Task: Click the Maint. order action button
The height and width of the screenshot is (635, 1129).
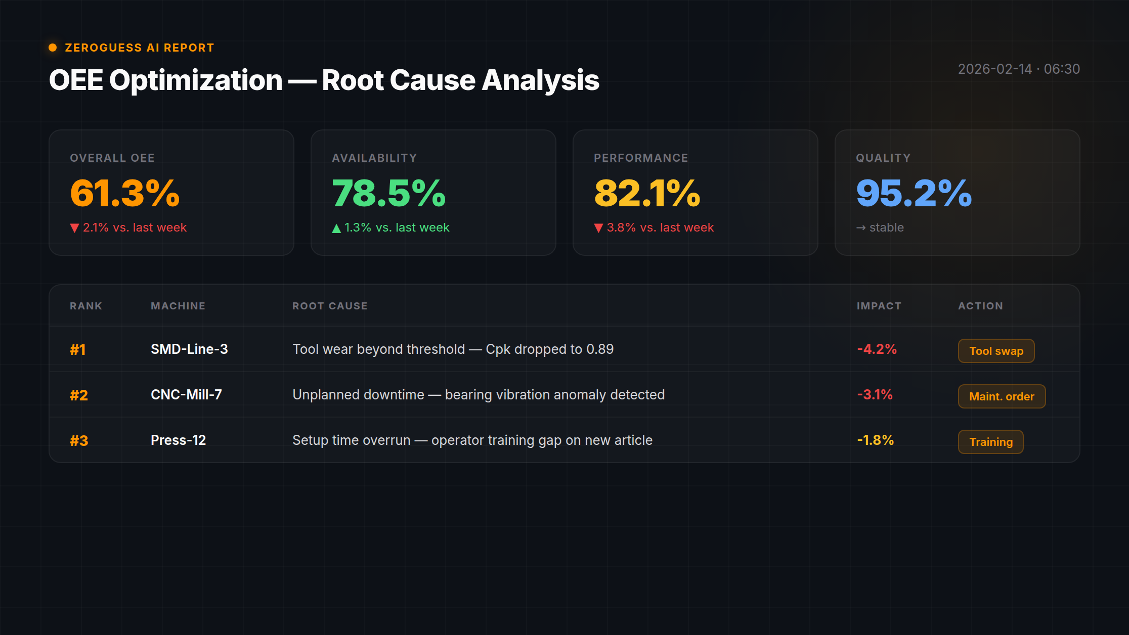Action: click(x=1002, y=396)
